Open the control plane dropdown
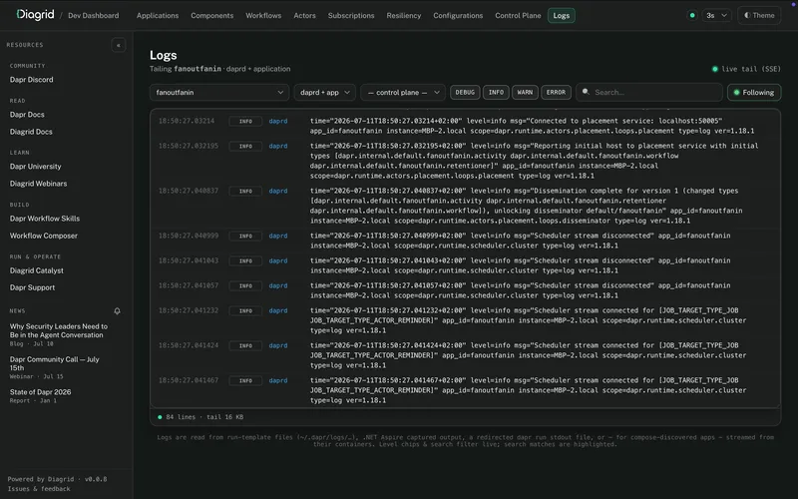 403,92
